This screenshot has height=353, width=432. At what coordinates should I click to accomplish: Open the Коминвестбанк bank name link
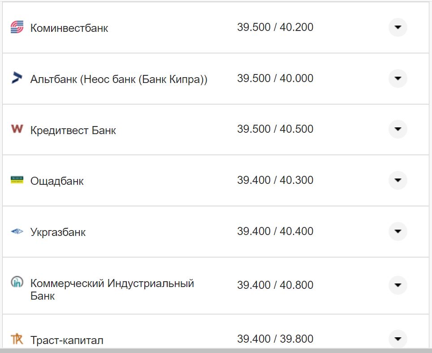coord(69,28)
